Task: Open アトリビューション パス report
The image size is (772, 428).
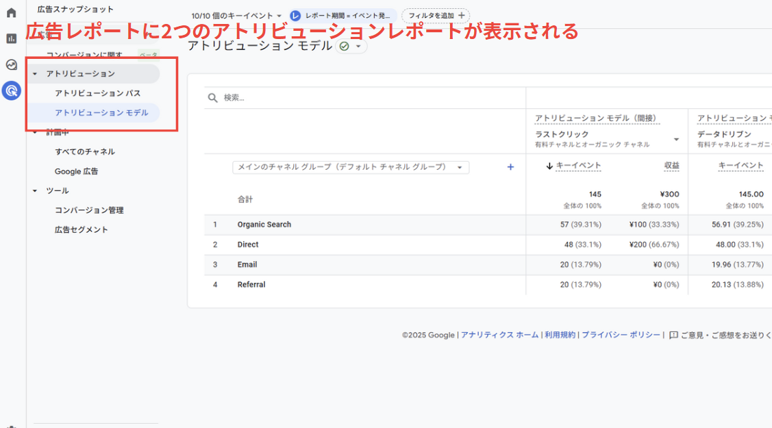Action: [97, 93]
